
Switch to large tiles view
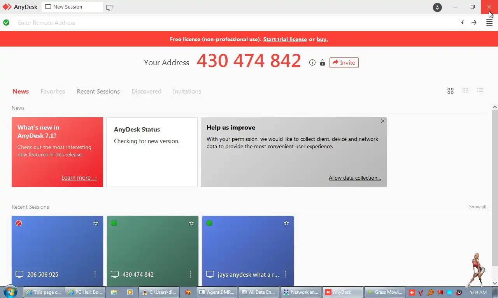click(x=451, y=91)
